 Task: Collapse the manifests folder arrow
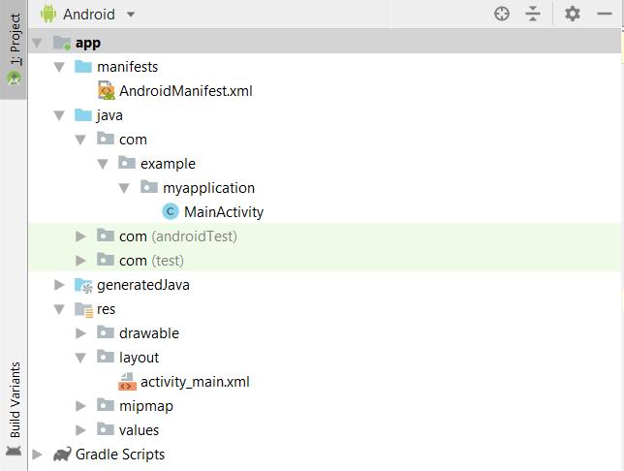click(x=59, y=67)
